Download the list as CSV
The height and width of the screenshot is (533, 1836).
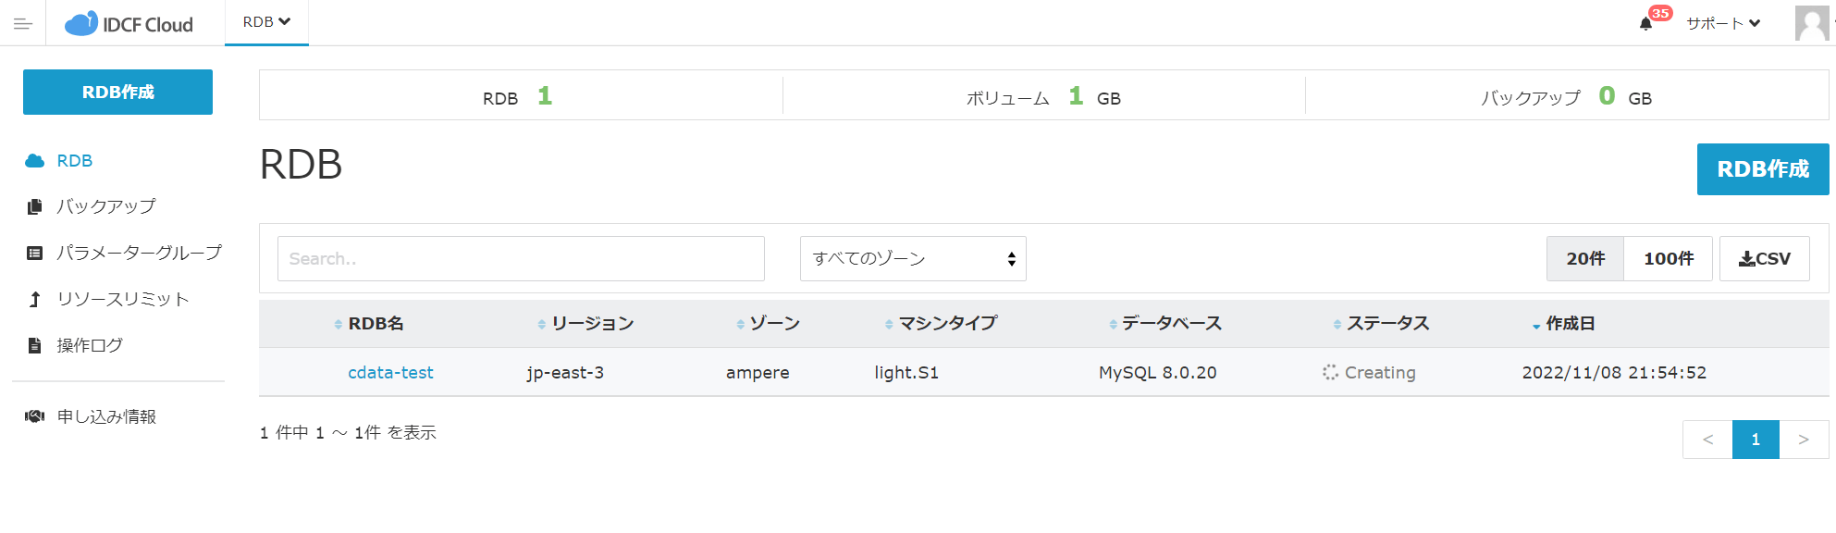(1765, 259)
